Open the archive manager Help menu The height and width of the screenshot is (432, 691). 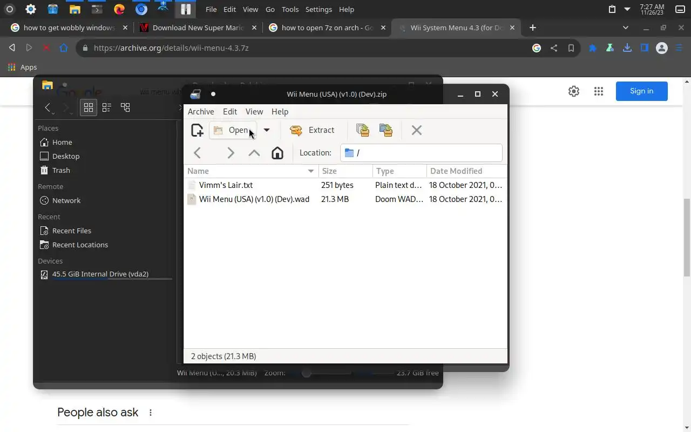click(x=280, y=112)
